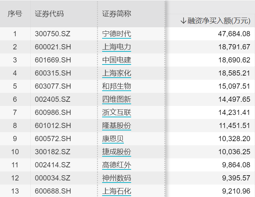Open the 高德红外 stock link
Screen dimensions: 255x197
(x=117, y=165)
